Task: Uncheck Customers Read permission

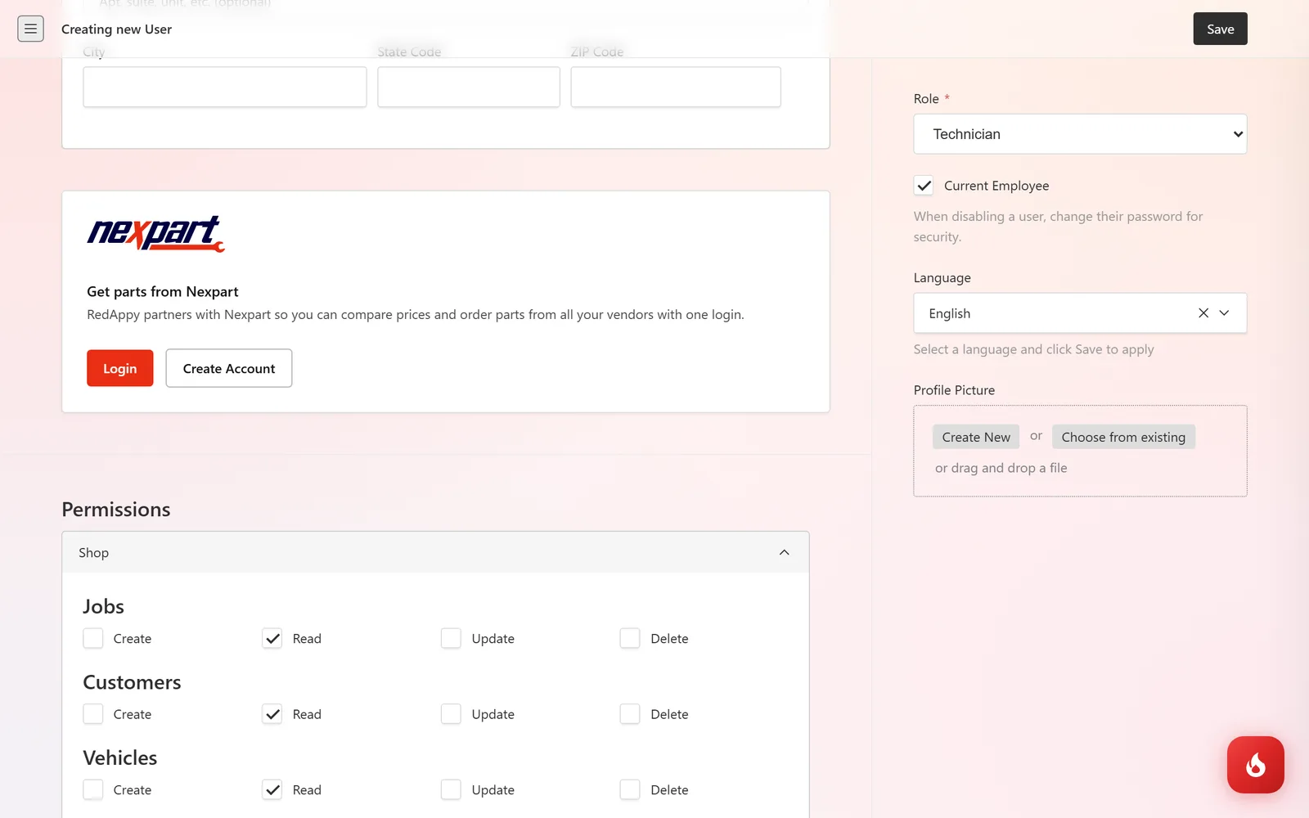Action: click(x=272, y=714)
